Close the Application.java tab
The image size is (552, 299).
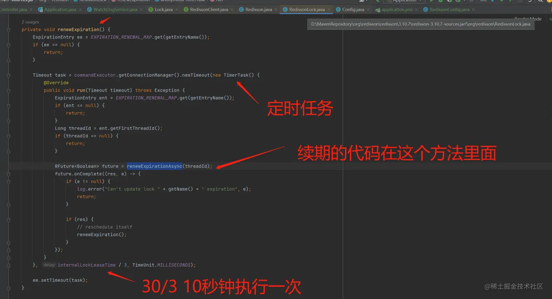coord(80,9)
